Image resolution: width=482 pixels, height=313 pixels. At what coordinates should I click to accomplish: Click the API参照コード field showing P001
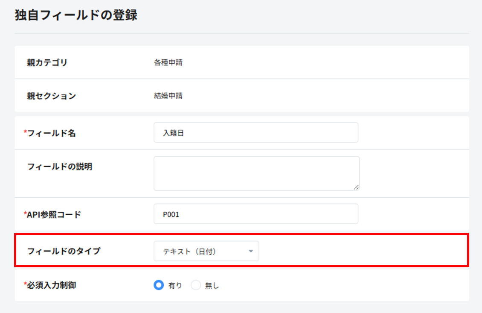click(x=256, y=214)
